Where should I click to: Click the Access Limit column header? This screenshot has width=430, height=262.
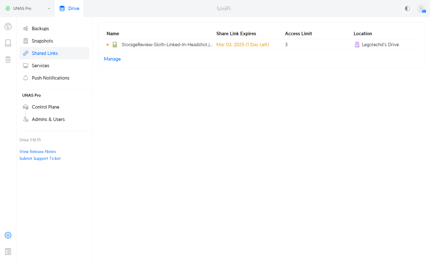(x=298, y=34)
